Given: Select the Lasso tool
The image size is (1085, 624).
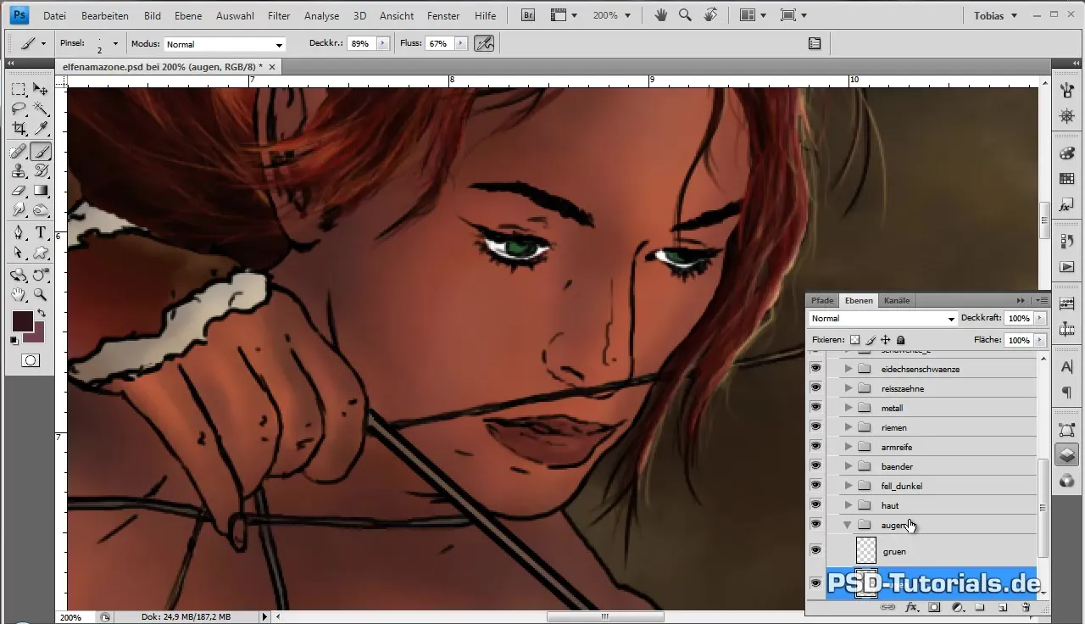Looking at the screenshot, I should click(x=19, y=109).
